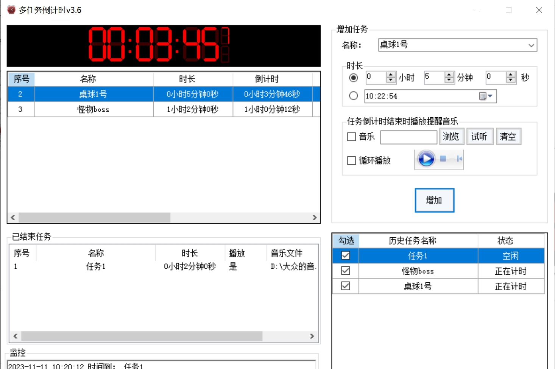Click the 清空 clear button
This screenshot has width=555, height=369.
pyautogui.click(x=508, y=137)
